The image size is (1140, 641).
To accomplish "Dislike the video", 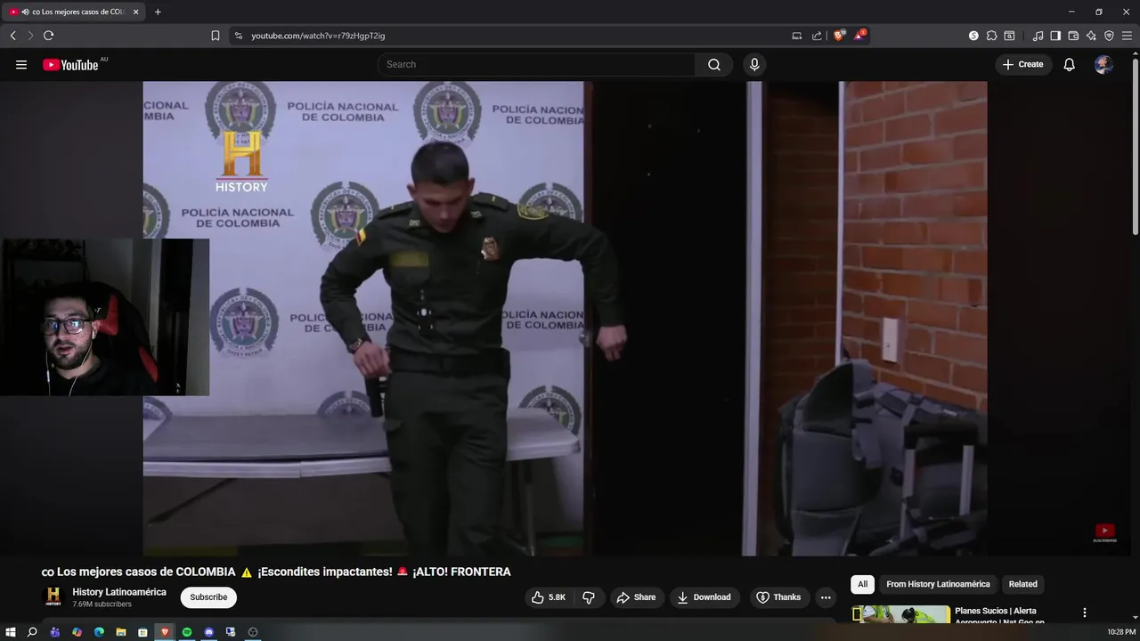I will [x=589, y=597].
